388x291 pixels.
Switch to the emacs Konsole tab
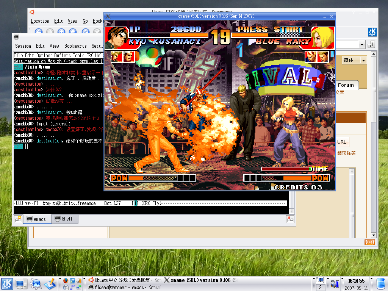[x=37, y=219]
